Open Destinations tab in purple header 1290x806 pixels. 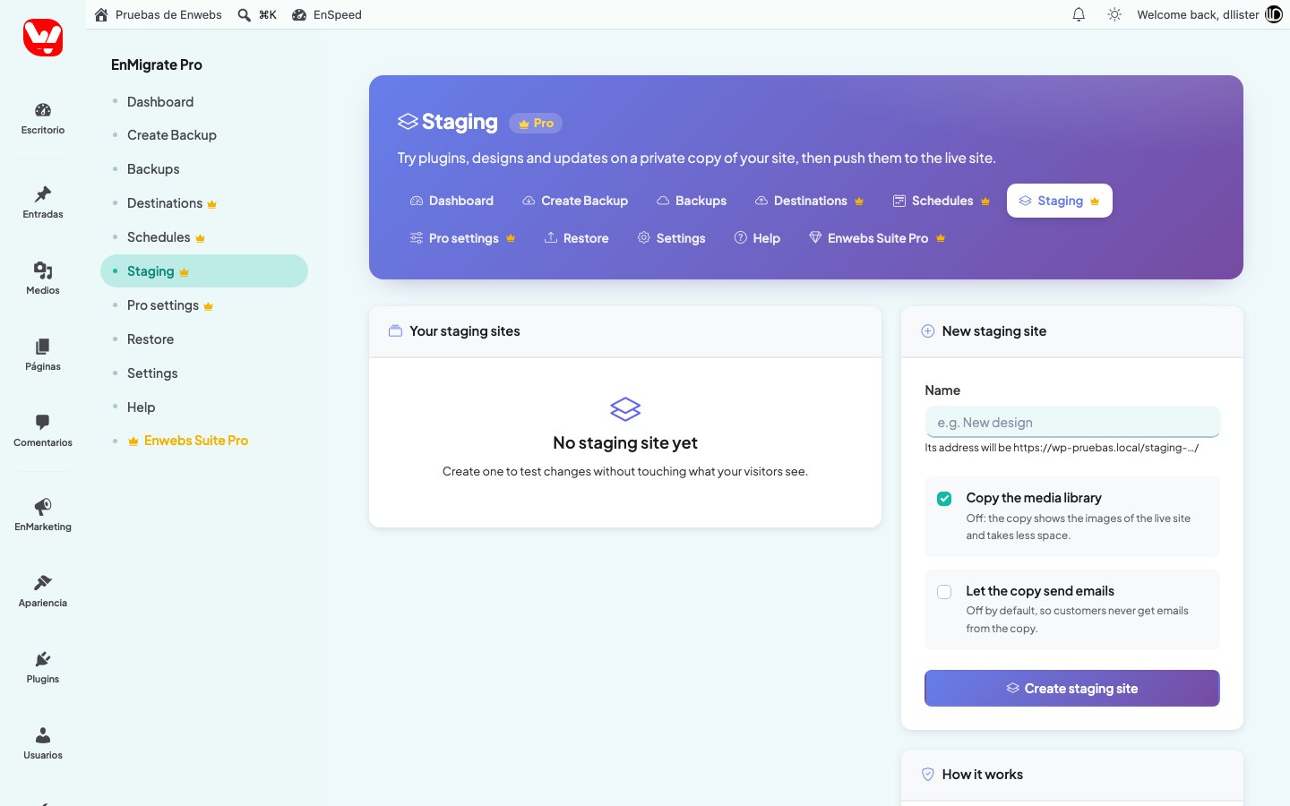[x=809, y=201]
